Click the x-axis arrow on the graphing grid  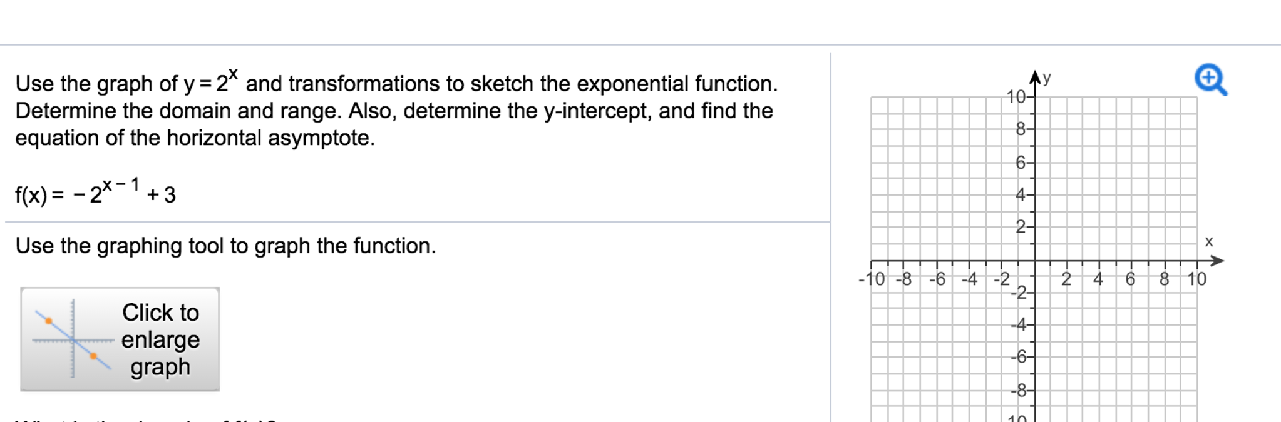1220,259
